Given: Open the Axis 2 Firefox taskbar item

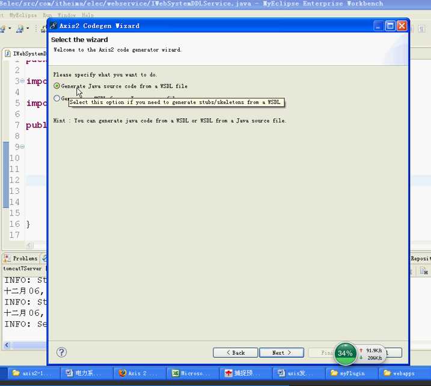Looking at the screenshot, I should [139, 373].
